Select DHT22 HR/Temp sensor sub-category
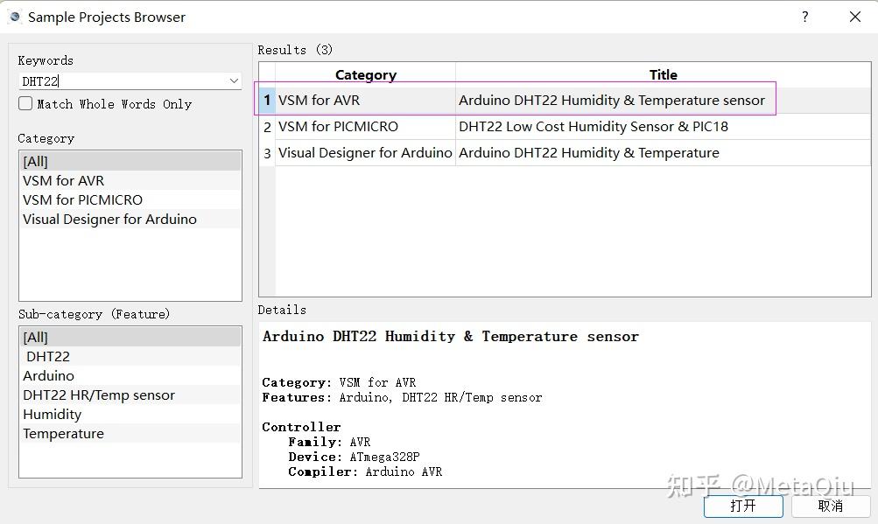Screen dimensions: 878x524 coord(130,395)
